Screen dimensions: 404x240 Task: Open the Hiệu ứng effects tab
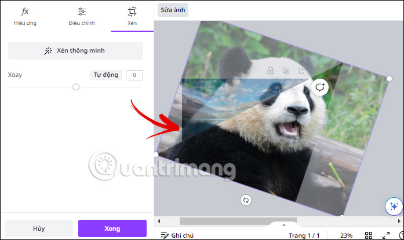click(25, 16)
